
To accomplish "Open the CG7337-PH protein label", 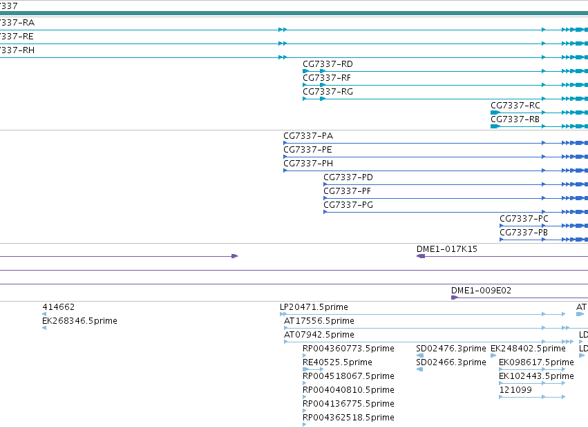I will pos(308,164).
